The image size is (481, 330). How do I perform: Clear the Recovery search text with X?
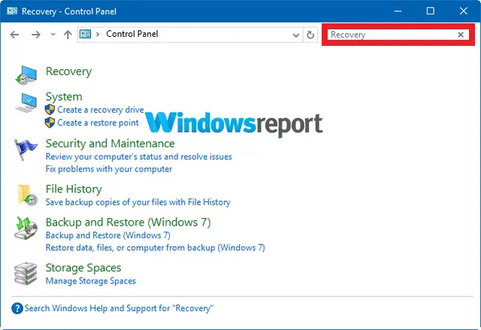pos(461,35)
